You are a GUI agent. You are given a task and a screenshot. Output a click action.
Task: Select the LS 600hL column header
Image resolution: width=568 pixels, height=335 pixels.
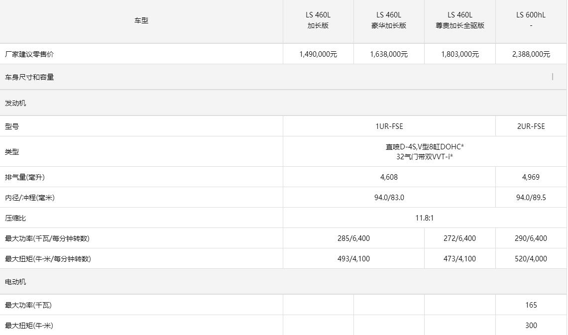pos(531,20)
